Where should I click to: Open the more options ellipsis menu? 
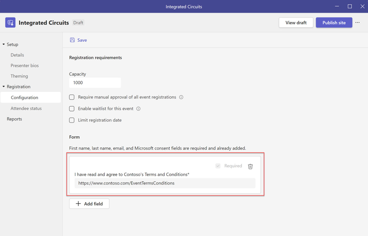pos(358,22)
